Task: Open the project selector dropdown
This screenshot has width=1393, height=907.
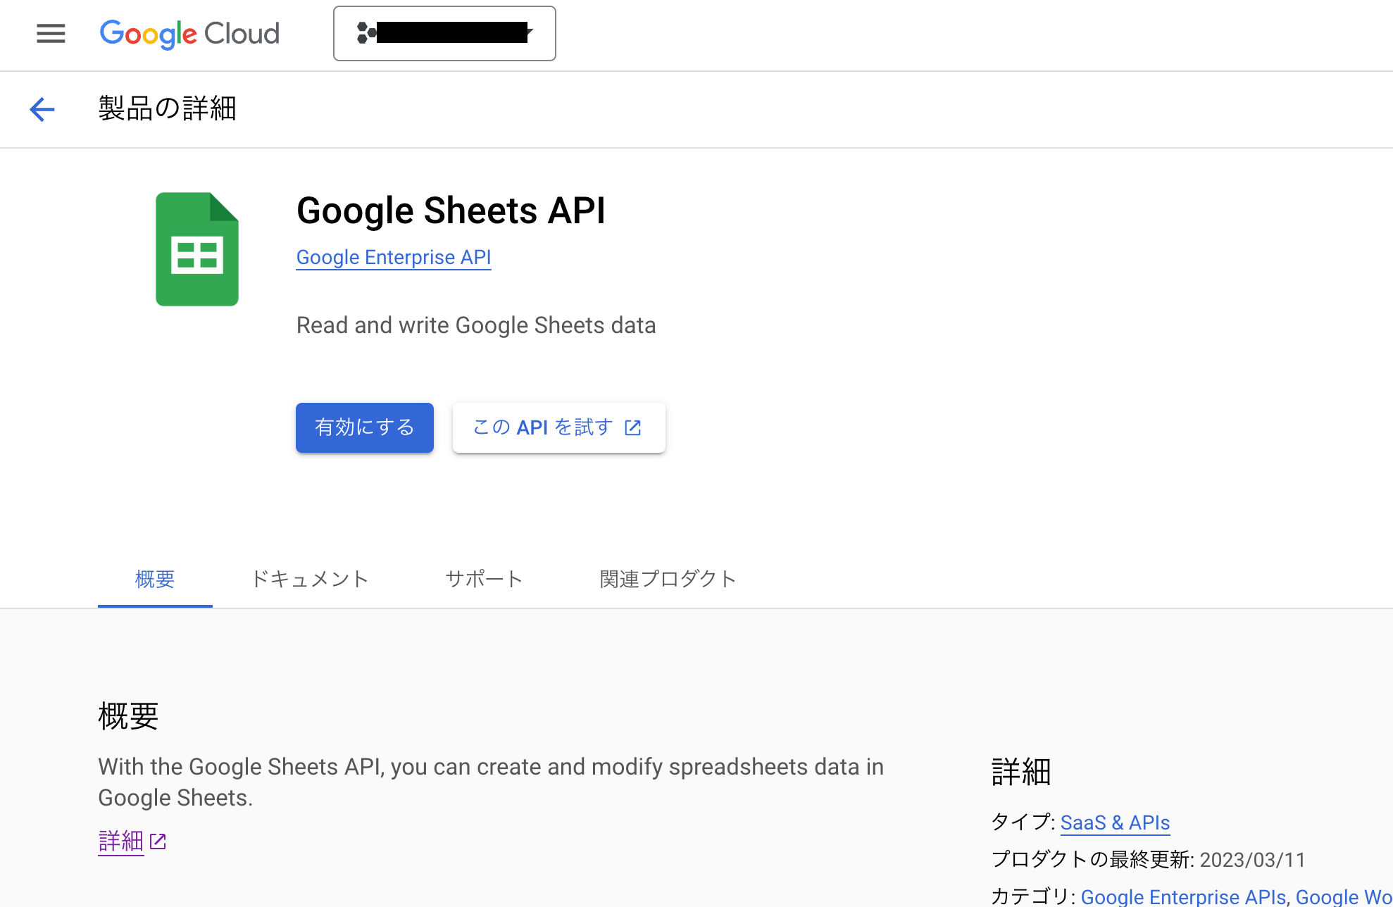Action: pos(444,33)
